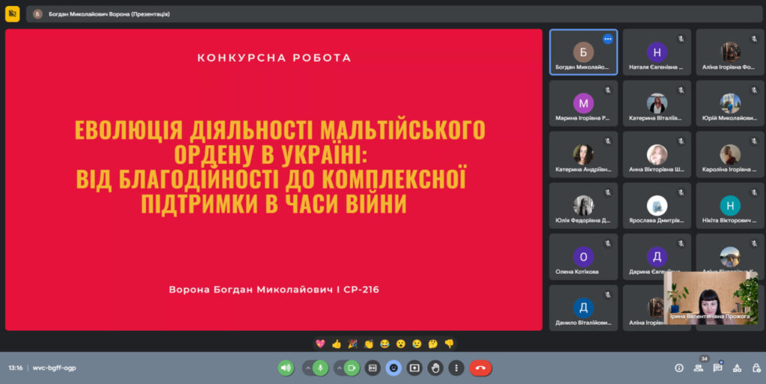
Task: Start screen sharing with present icon
Action: 414,368
